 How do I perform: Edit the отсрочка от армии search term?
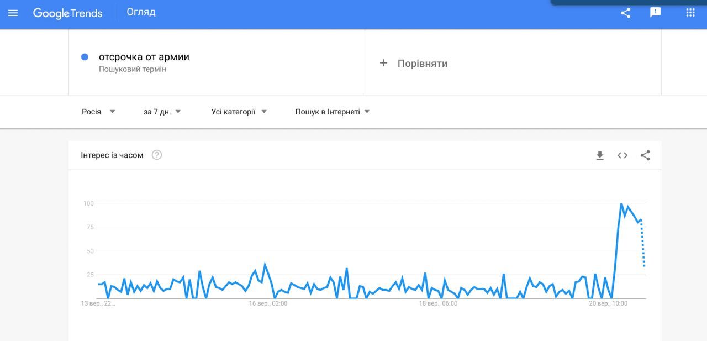coord(144,57)
